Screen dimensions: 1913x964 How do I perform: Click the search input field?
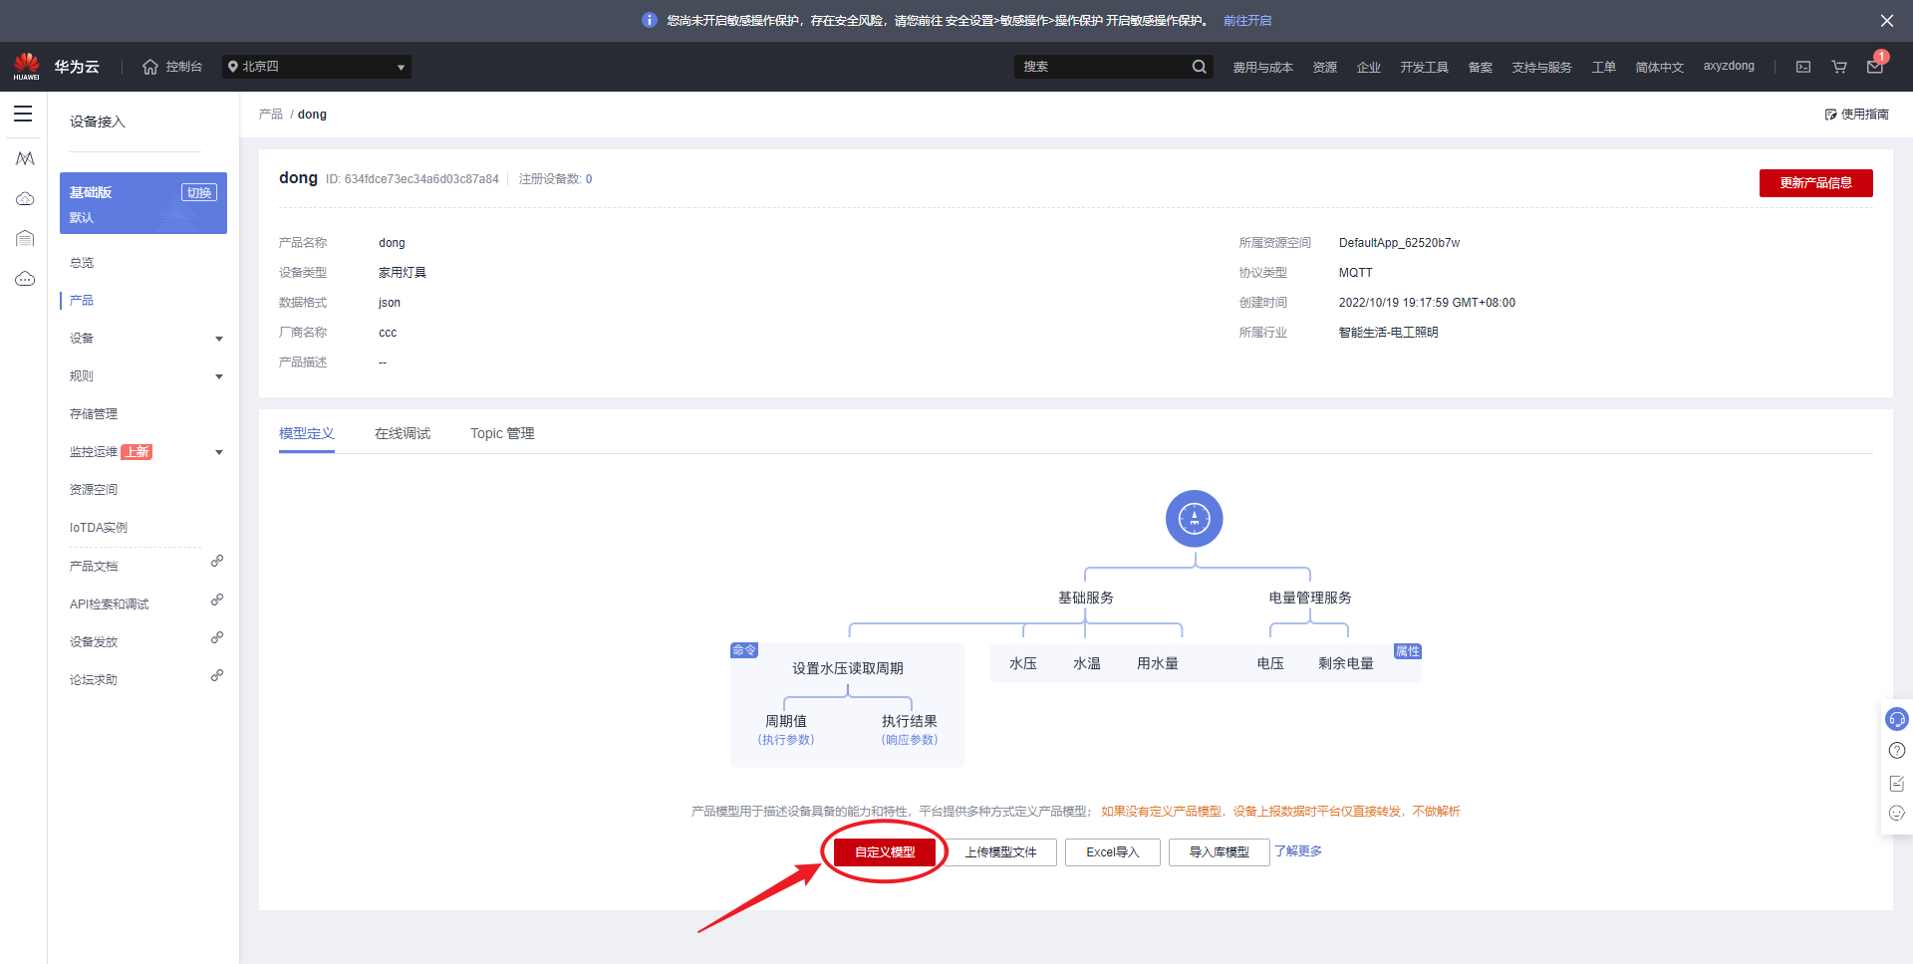1102,67
